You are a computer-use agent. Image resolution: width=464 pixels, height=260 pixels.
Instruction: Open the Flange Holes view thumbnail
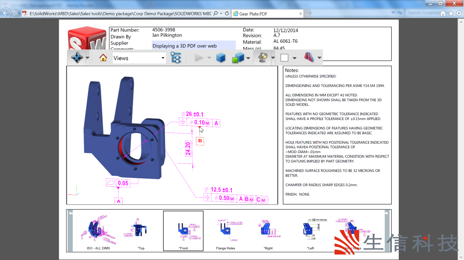(226, 232)
